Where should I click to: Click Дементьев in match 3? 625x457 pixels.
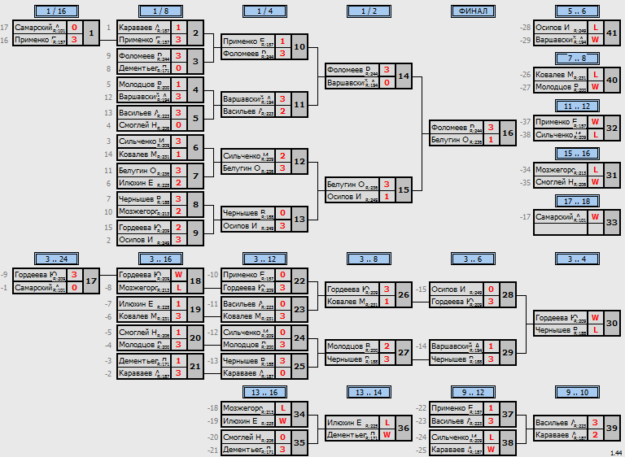pos(144,68)
